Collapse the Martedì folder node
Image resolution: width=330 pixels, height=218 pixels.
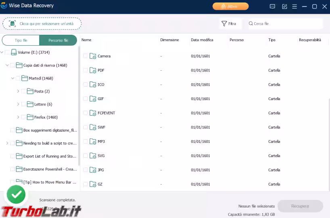click(13, 78)
